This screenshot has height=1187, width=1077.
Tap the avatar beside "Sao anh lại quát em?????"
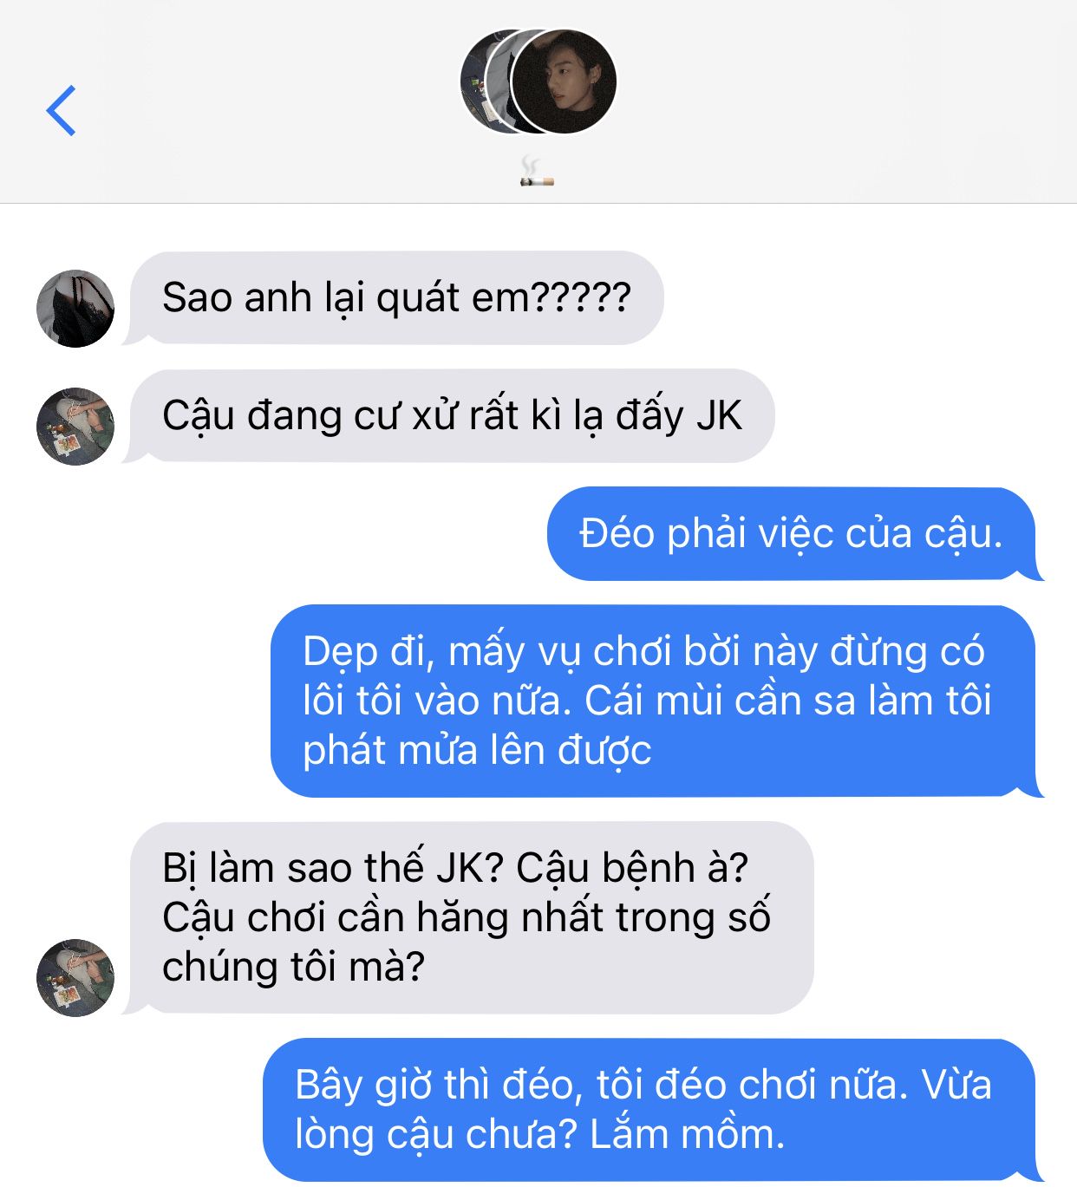75,309
